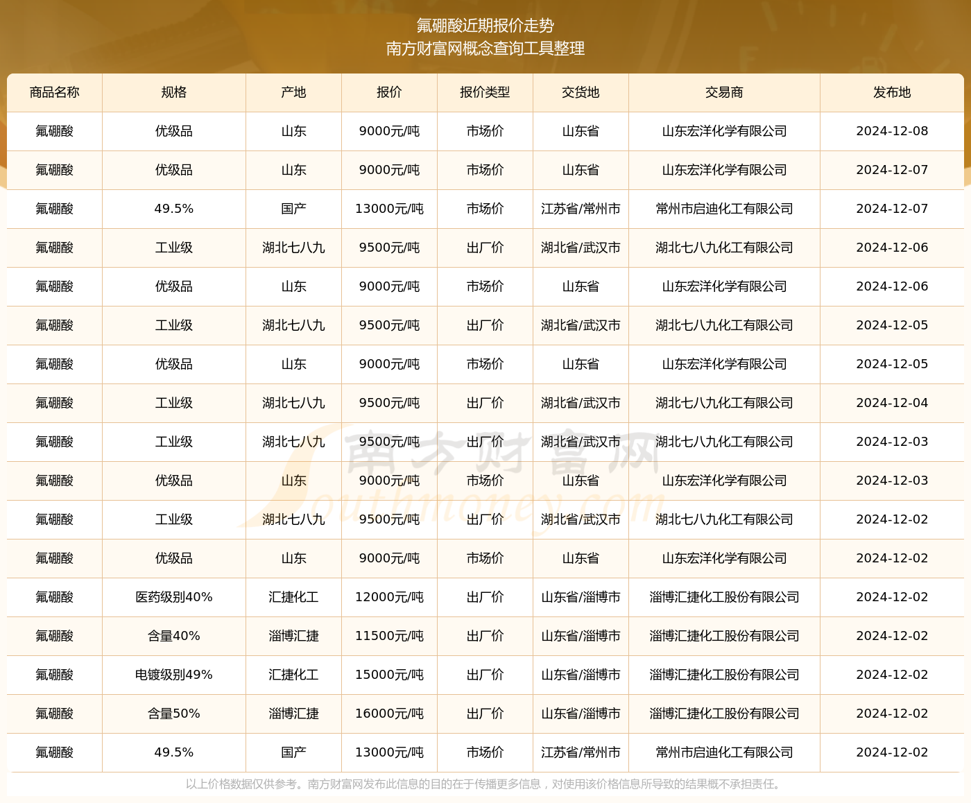Select the date cell 2024-12-04
The height and width of the screenshot is (803, 971).
(892, 403)
